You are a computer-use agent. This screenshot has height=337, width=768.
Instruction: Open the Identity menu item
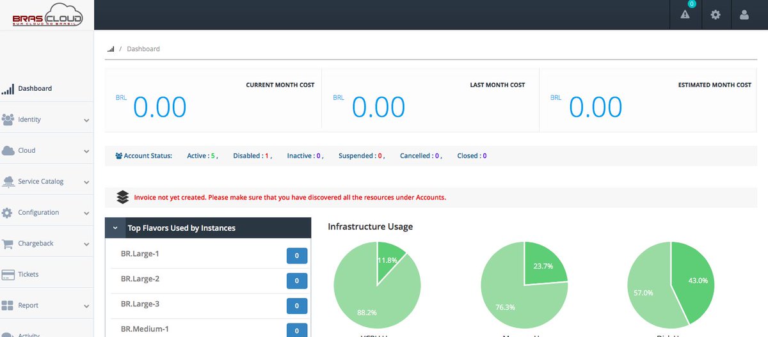tap(47, 120)
